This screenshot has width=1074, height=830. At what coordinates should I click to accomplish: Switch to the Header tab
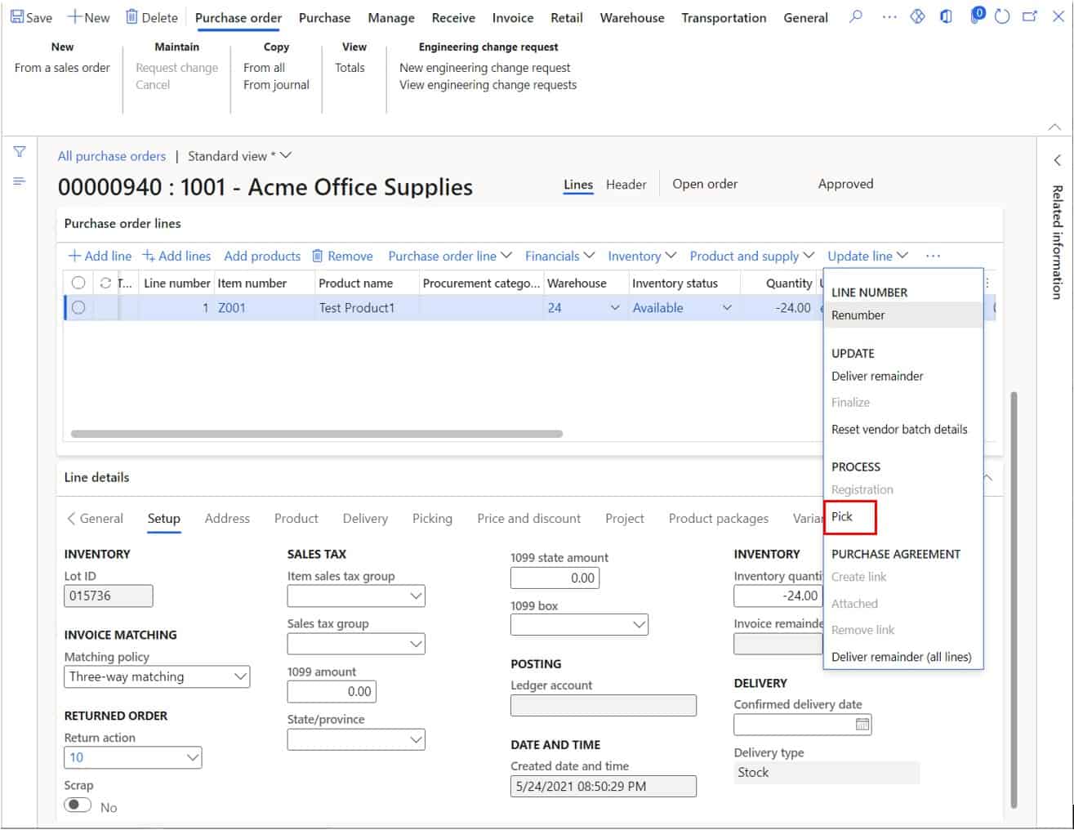click(626, 184)
